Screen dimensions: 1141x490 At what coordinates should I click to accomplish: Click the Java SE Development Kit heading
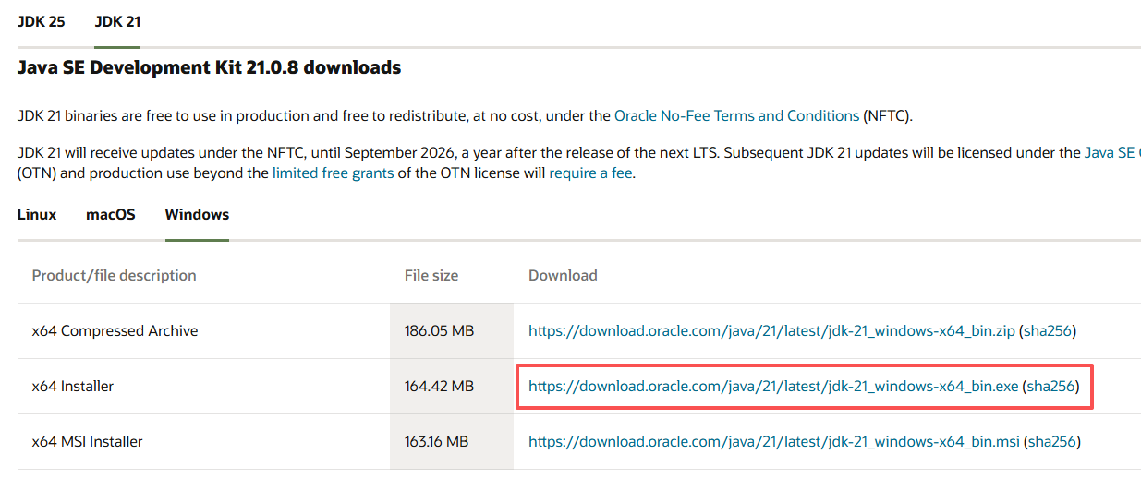coord(209,67)
